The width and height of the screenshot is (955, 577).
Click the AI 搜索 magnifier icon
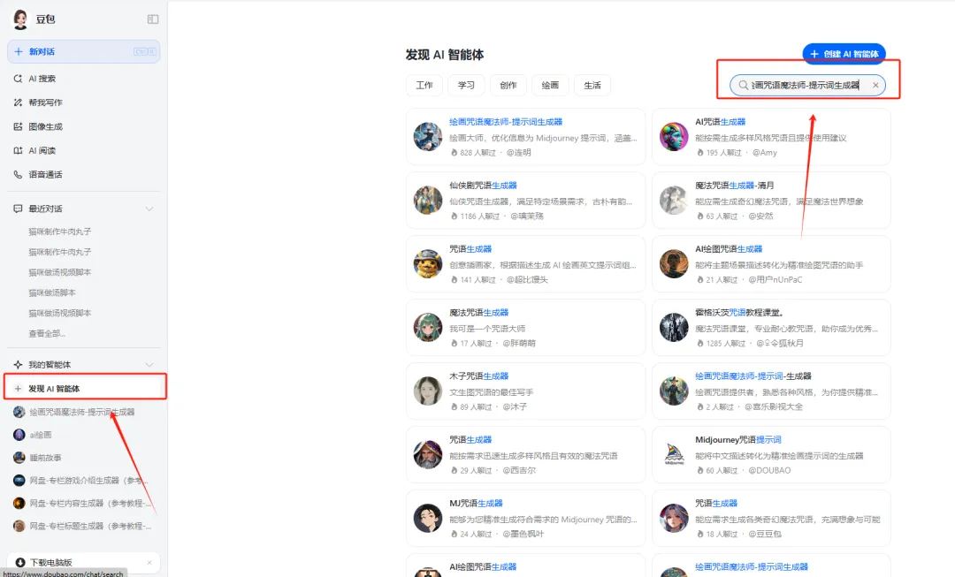[18, 79]
